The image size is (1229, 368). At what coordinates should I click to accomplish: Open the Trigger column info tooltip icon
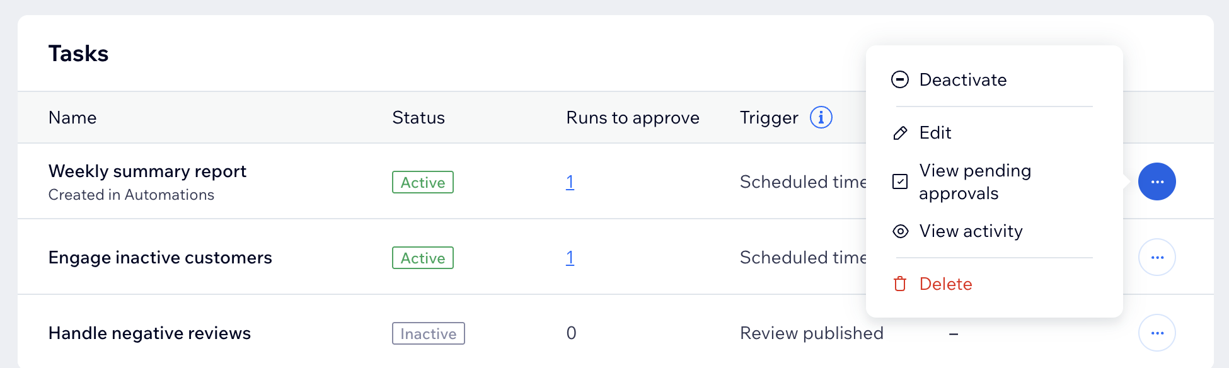click(821, 117)
